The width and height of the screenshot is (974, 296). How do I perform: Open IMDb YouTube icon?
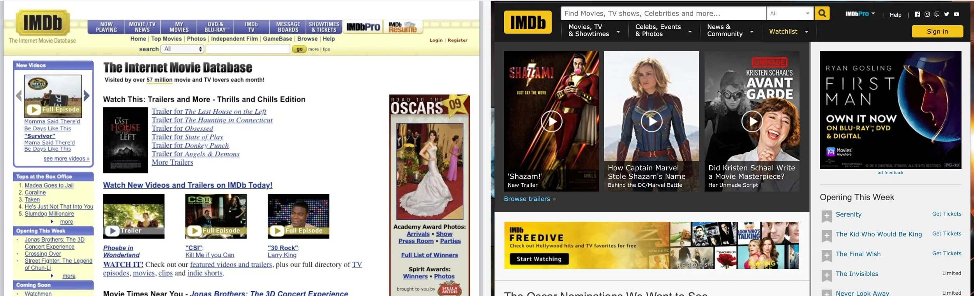pyautogui.click(x=956, y=14)
